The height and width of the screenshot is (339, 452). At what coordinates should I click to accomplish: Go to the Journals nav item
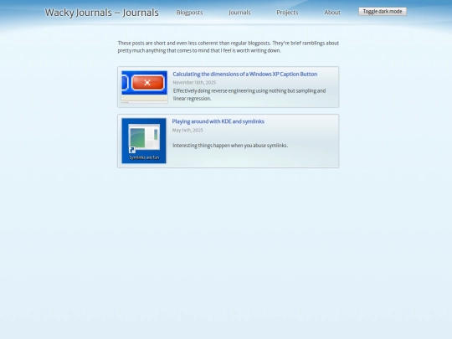[x=239, y=13]
